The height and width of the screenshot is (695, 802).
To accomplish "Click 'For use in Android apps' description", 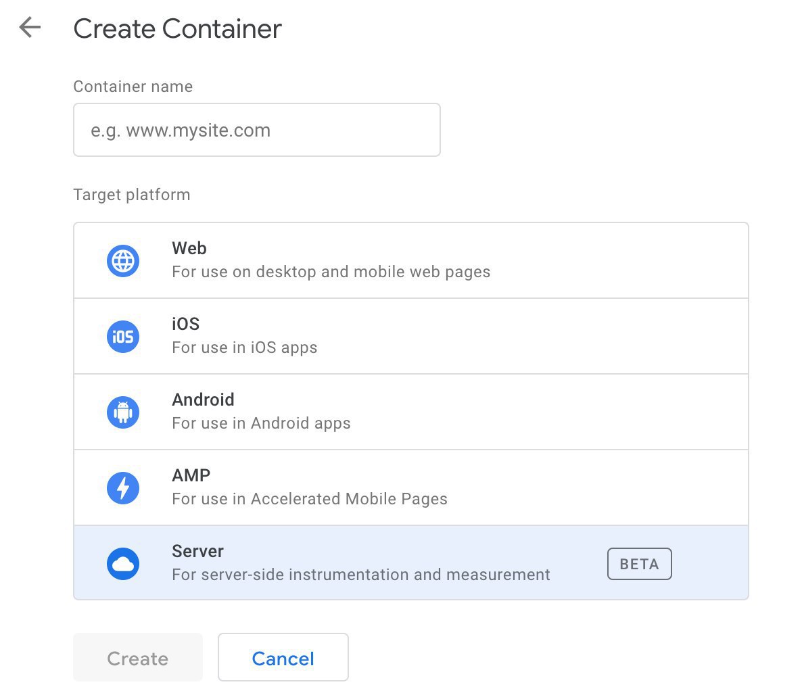I will 262,423.
